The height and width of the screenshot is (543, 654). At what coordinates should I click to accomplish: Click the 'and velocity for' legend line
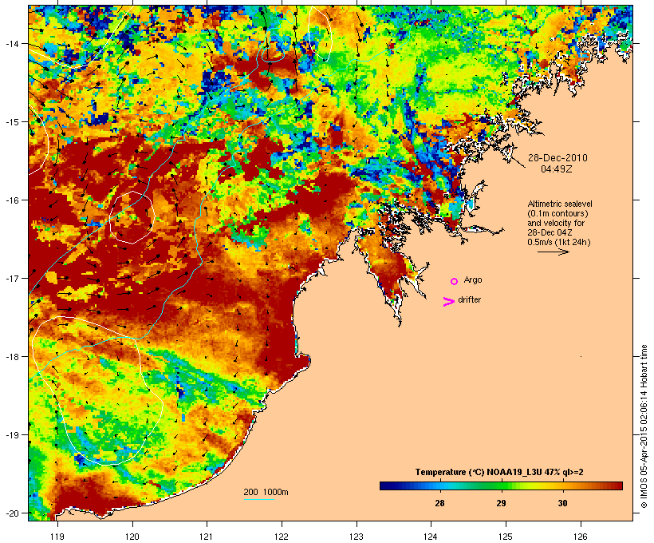[x=556, y=223]
